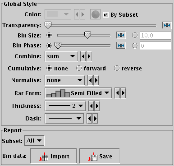Step Dash style to next
The width and height of the screenshot is (174, 166).
(x=95, y=119)
